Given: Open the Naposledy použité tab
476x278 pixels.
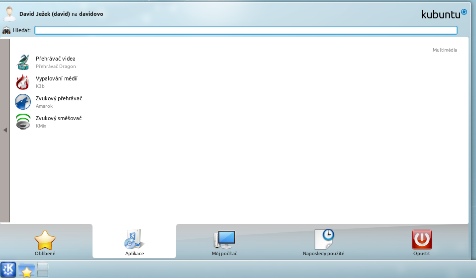Looking at the screenshot, I should click(323, 242).
